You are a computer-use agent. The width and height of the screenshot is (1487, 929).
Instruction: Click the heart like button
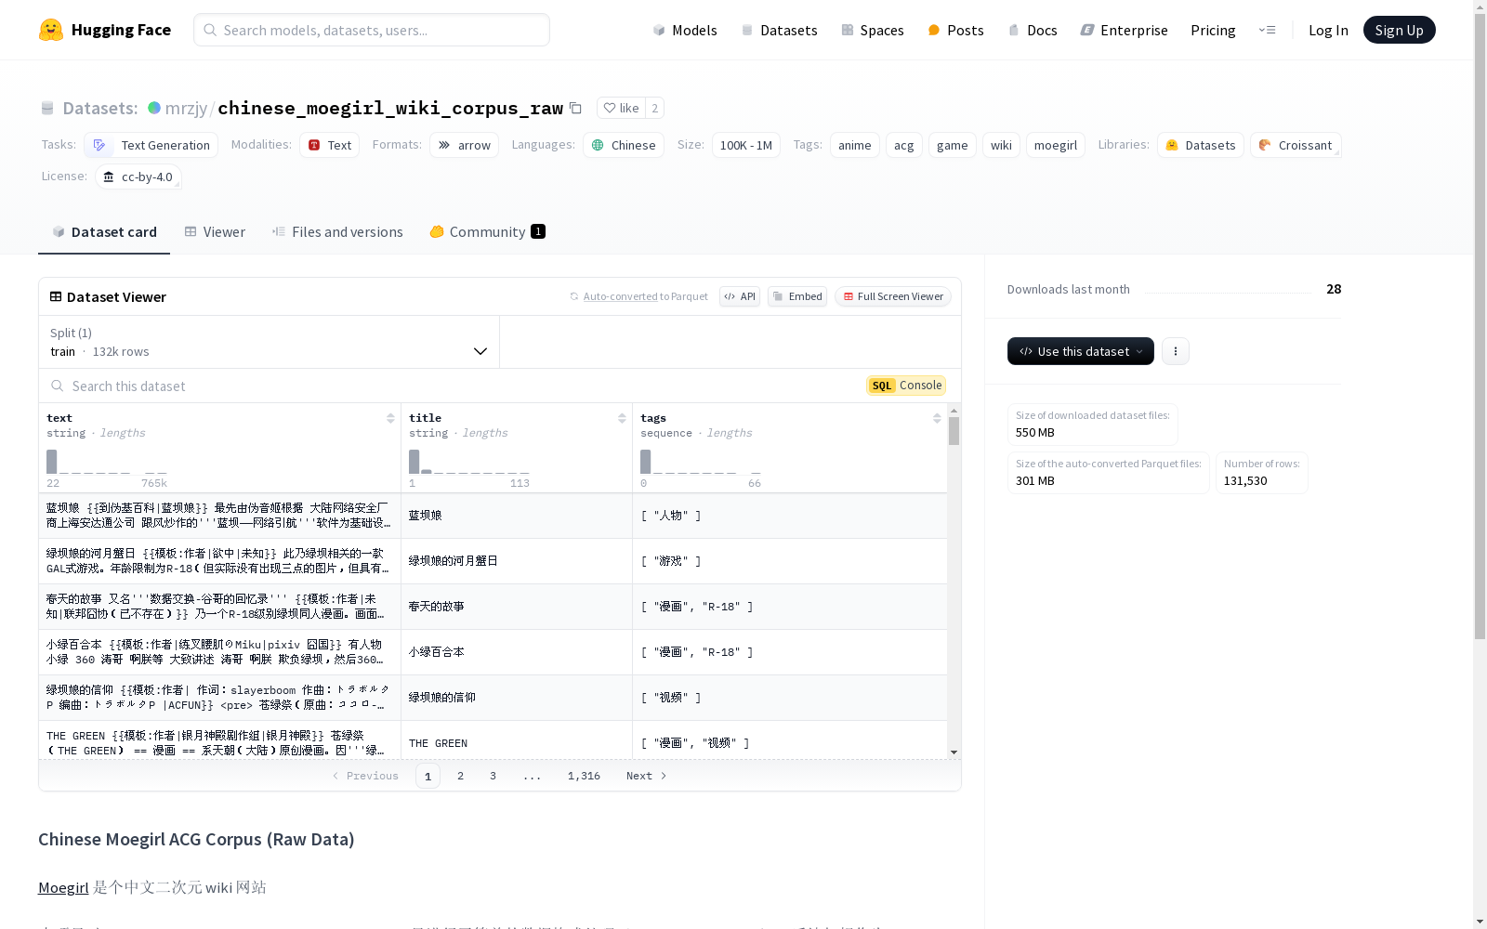click(621, 108)
